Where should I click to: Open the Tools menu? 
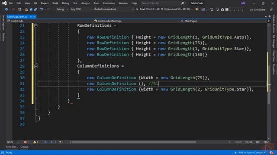click(97, 3)
